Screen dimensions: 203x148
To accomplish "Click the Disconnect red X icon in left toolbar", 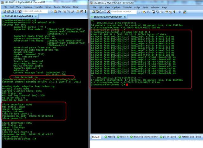I will coord(20,11).
